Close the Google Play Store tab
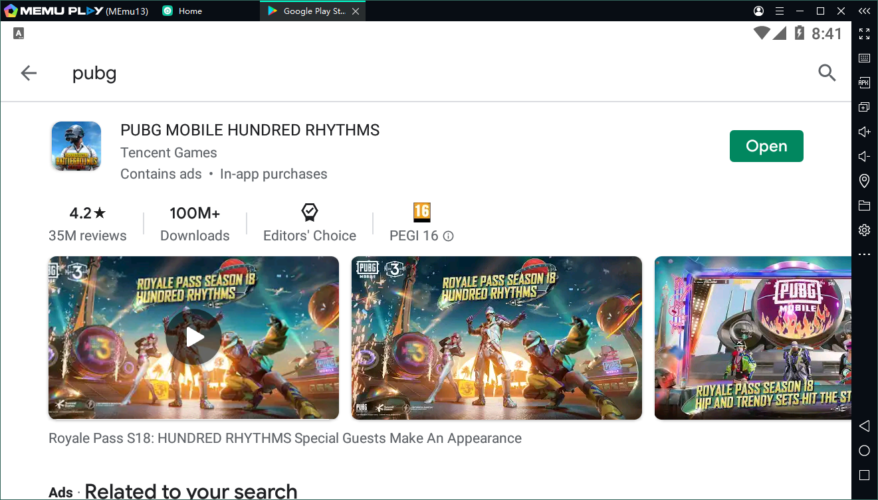Viewport: 878px width, 500px height. click(x=356, y=11)
